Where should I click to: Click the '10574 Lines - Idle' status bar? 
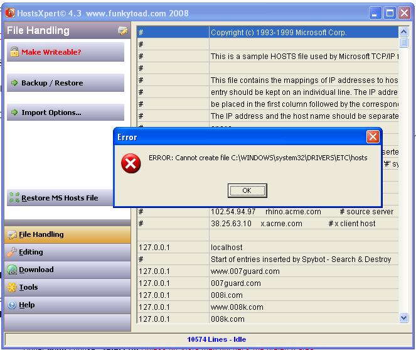pos(208,339)
